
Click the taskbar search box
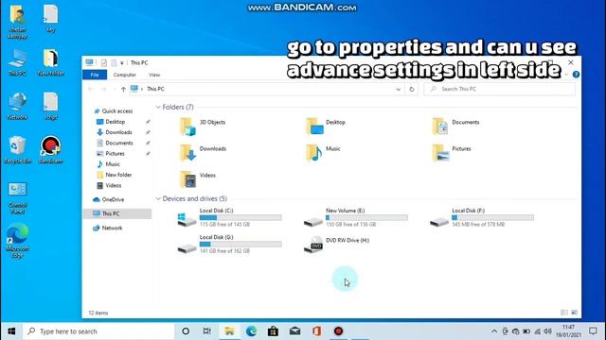click(x=98, y=331)
